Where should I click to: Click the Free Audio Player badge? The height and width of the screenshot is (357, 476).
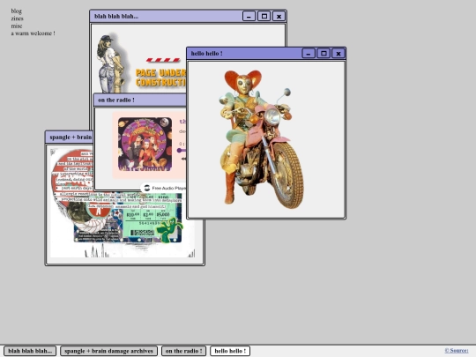pos(164,188)
